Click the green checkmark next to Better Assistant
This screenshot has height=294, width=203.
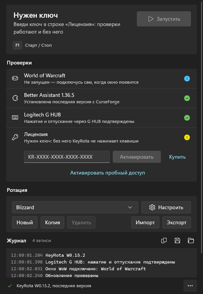click(x=187, y=98)
